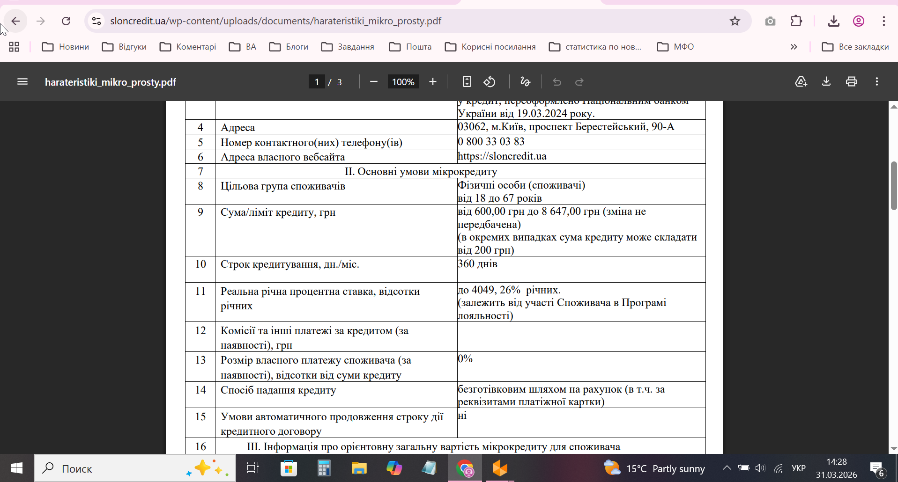
Task: Click the 100% zoom level field
Action: [403, 82]
